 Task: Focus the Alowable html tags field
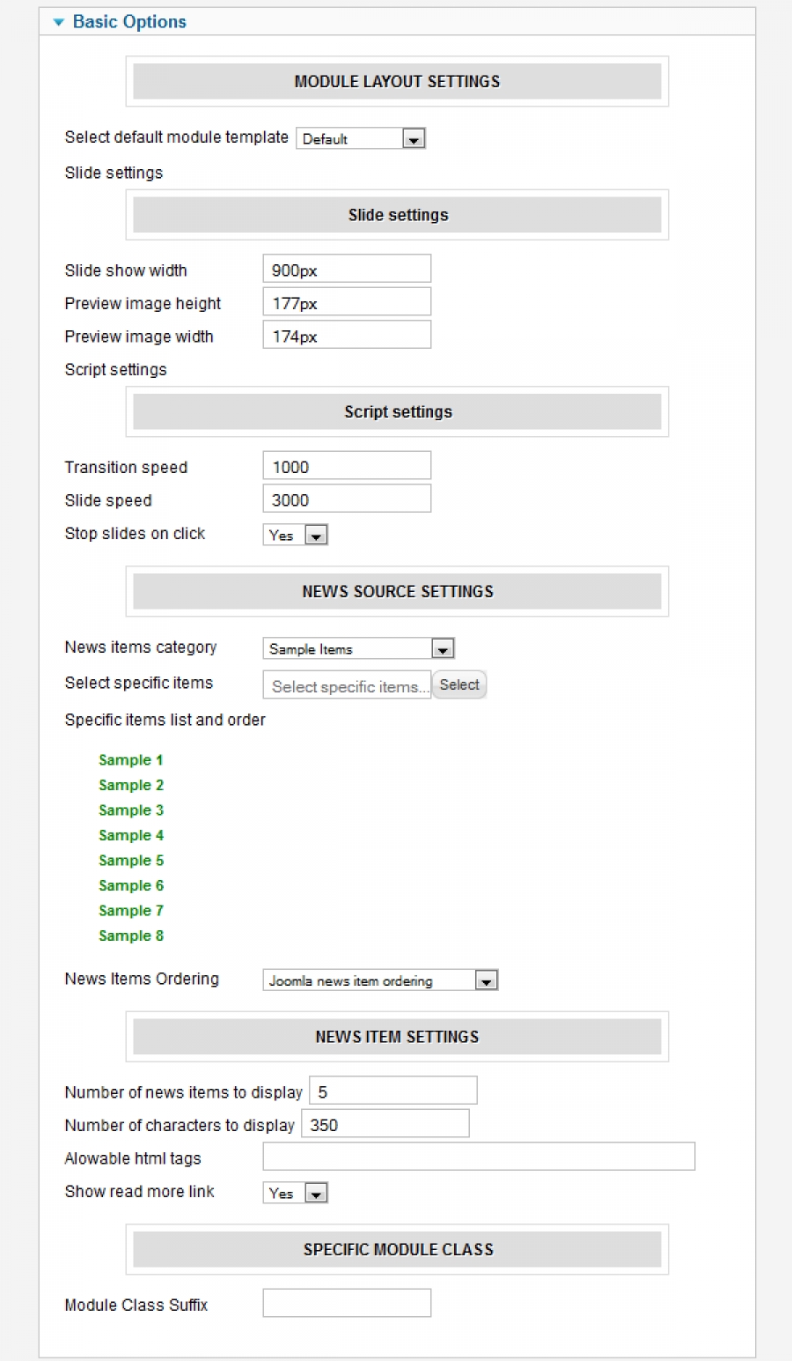click(x=479, y=1157)
